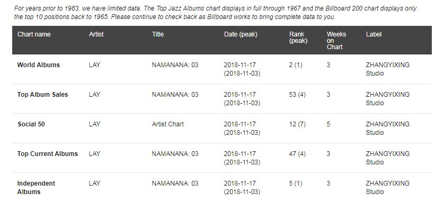Select NAMANANA: 03 in Top Album Sales row

coord(175,95)
